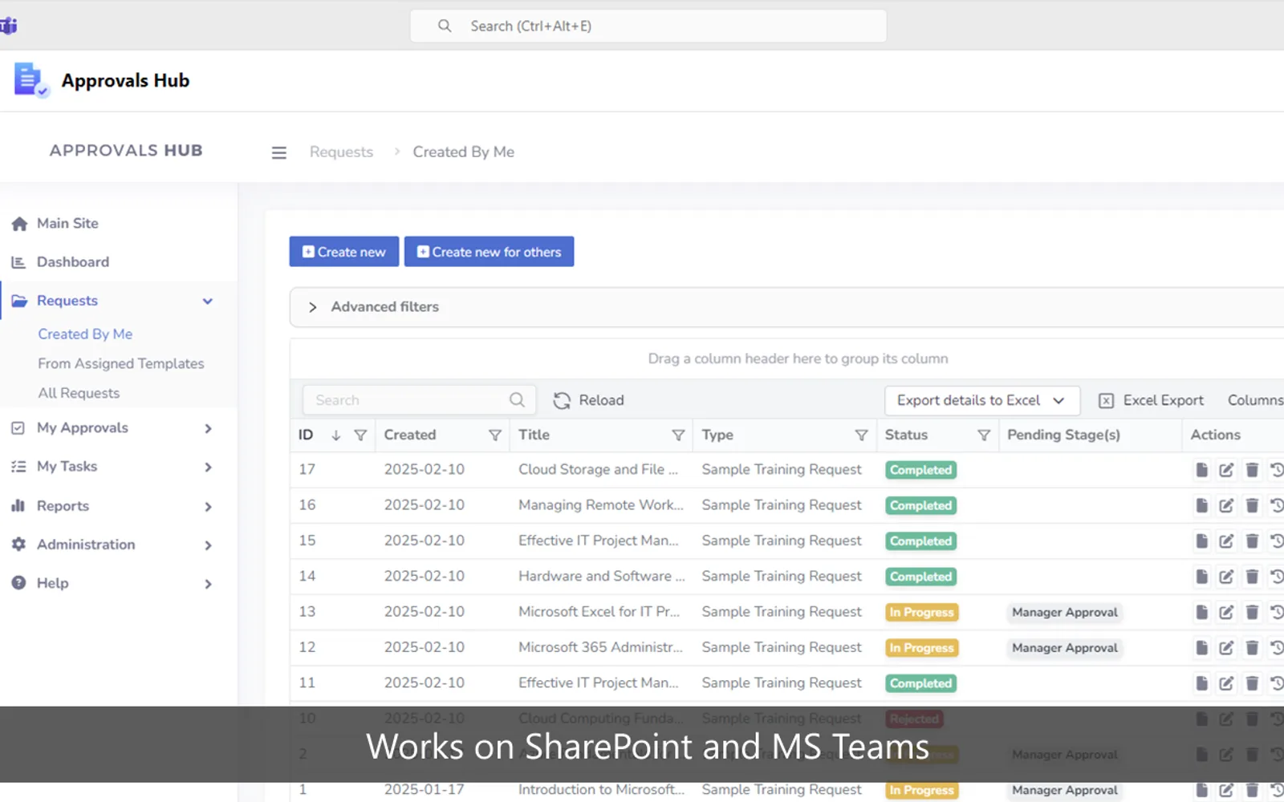Click the Administration gear icon
This screenshot has height=802, width=1284.
coord(18,545)
